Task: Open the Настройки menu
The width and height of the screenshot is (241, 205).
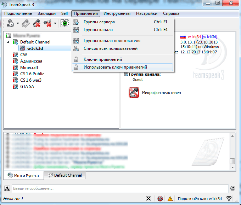Action: pyautogui.click(x=147, y=13)
